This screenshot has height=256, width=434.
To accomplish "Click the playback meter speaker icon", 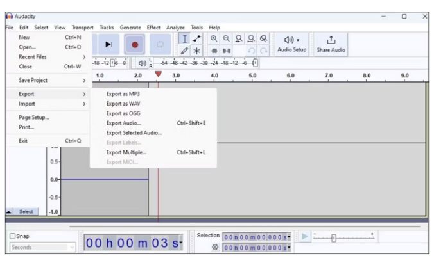I will point(142,63).
